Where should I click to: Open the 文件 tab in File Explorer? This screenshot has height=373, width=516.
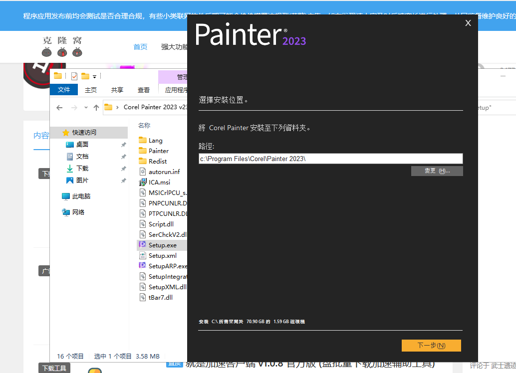tap(64, 90)
